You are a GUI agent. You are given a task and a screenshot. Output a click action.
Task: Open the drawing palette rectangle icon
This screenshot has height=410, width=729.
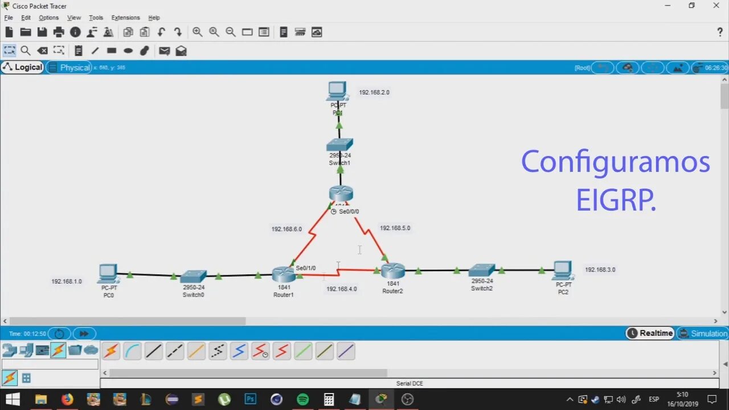tap(247, 32)
